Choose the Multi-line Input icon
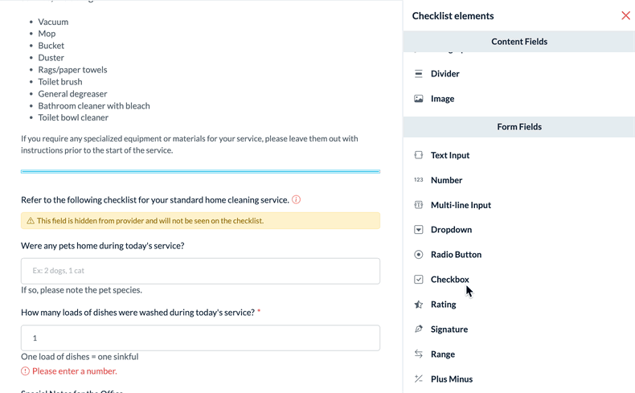The image size is (635, 393). [418, 205]
